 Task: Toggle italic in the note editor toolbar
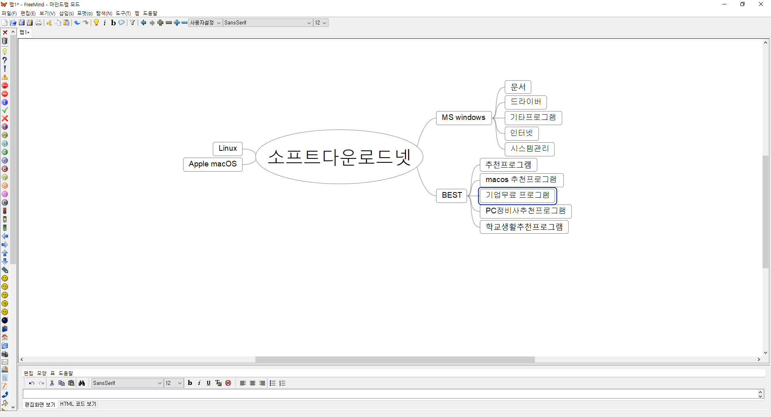pyautogui.click(x=199, y=383)
